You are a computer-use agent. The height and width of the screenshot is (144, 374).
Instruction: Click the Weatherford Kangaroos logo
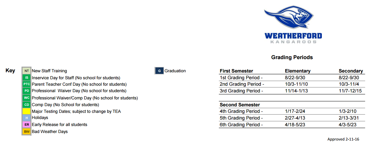293,25
